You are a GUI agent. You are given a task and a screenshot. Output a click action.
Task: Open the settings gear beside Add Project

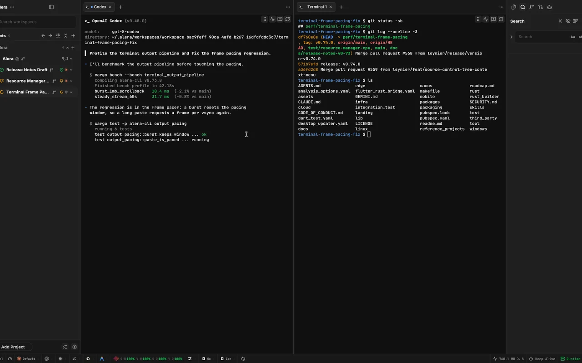[x=75, y=347]
